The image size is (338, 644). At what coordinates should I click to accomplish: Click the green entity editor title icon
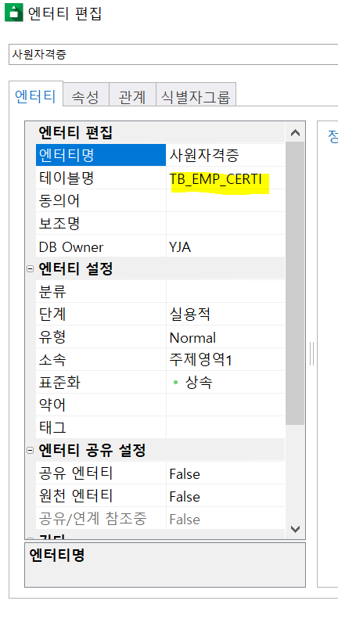(x=14, y=13)
